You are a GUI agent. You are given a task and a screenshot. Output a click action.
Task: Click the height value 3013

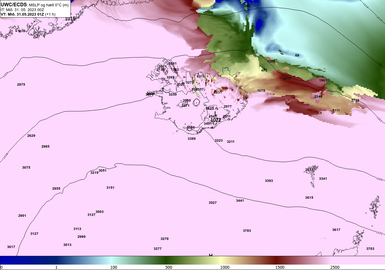click(x=67, y=245)
